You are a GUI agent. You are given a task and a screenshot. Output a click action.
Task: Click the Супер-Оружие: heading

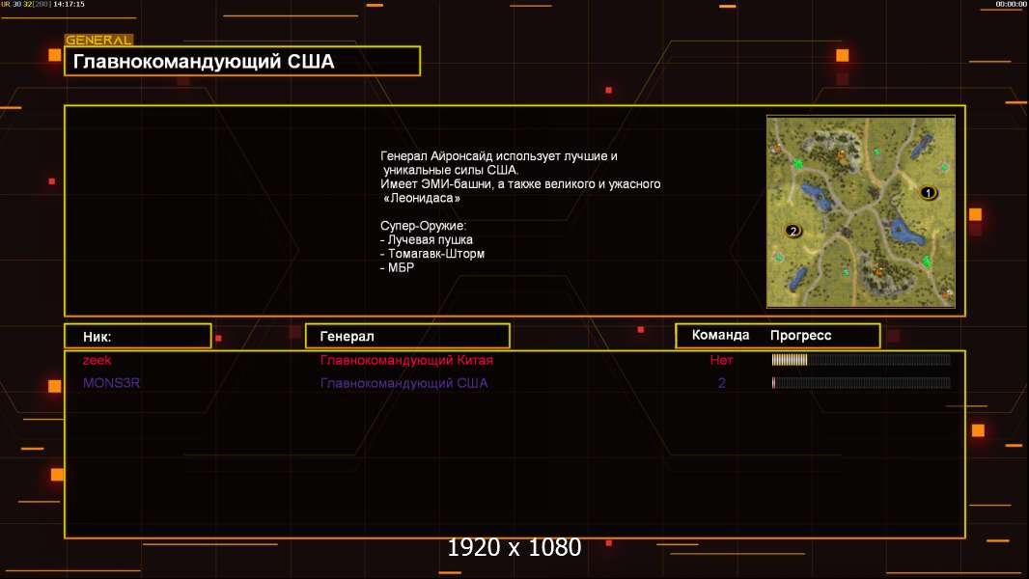tap(424, 226)
